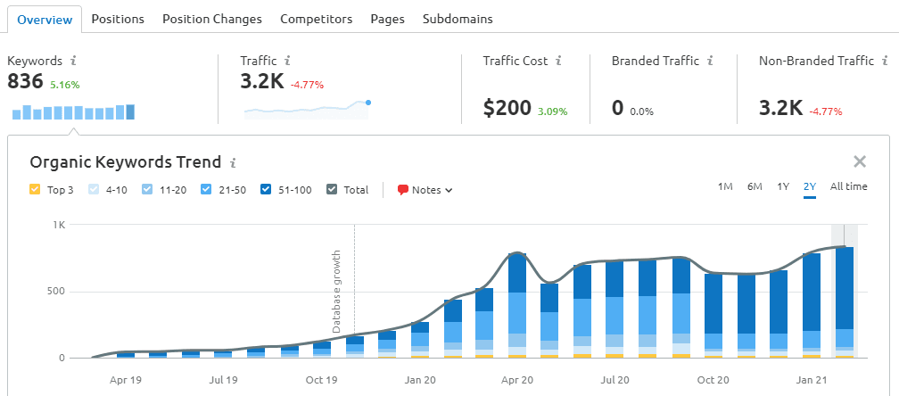Click the red Notes speech bubble icon
Viewport: 899px width, 396px height.
(x=403, y=190)
